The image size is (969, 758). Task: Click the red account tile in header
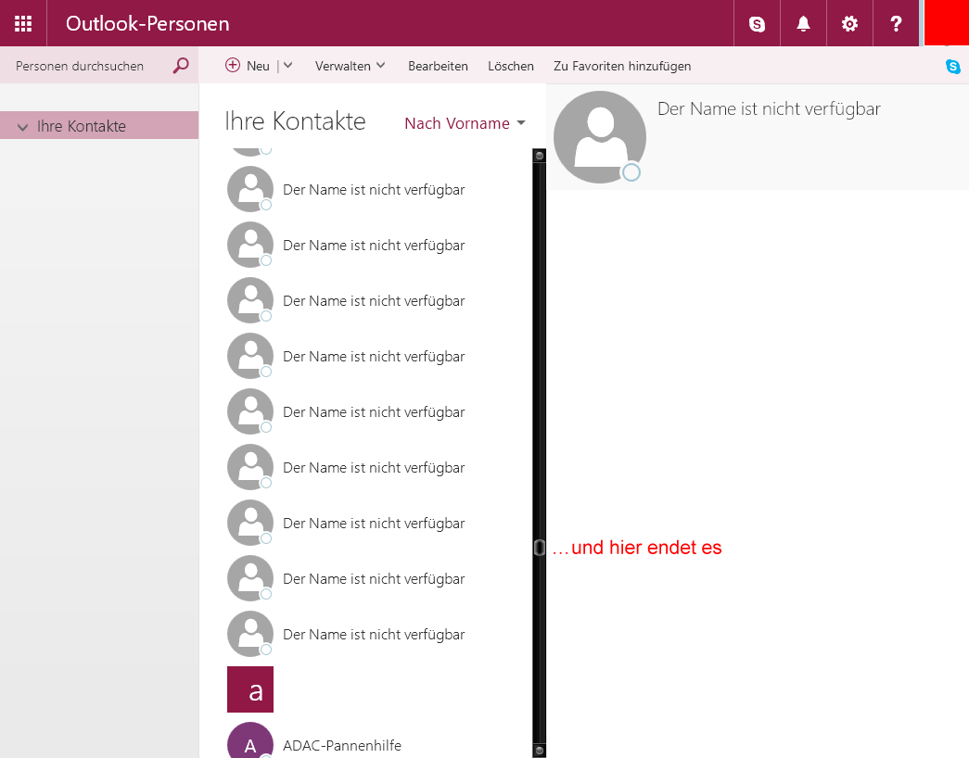point(946,23)
